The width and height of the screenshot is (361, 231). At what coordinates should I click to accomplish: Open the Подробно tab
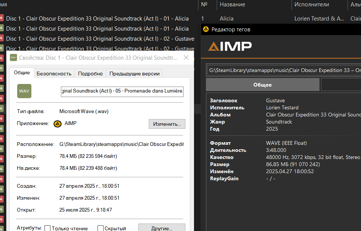tap(90, 74)
